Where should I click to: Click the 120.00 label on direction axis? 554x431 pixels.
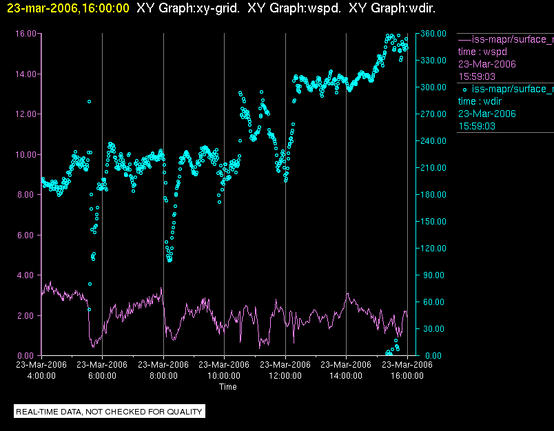coord(433,248)
